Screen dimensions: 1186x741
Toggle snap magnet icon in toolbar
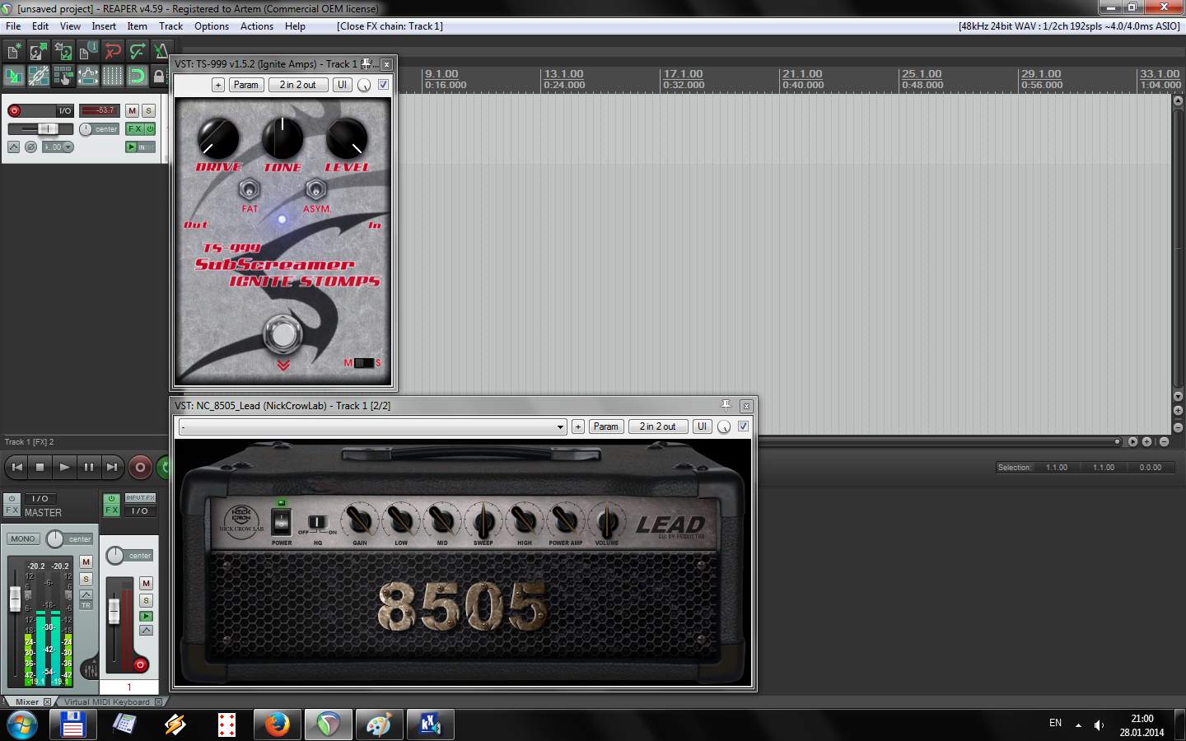click(x=137, y=77)
